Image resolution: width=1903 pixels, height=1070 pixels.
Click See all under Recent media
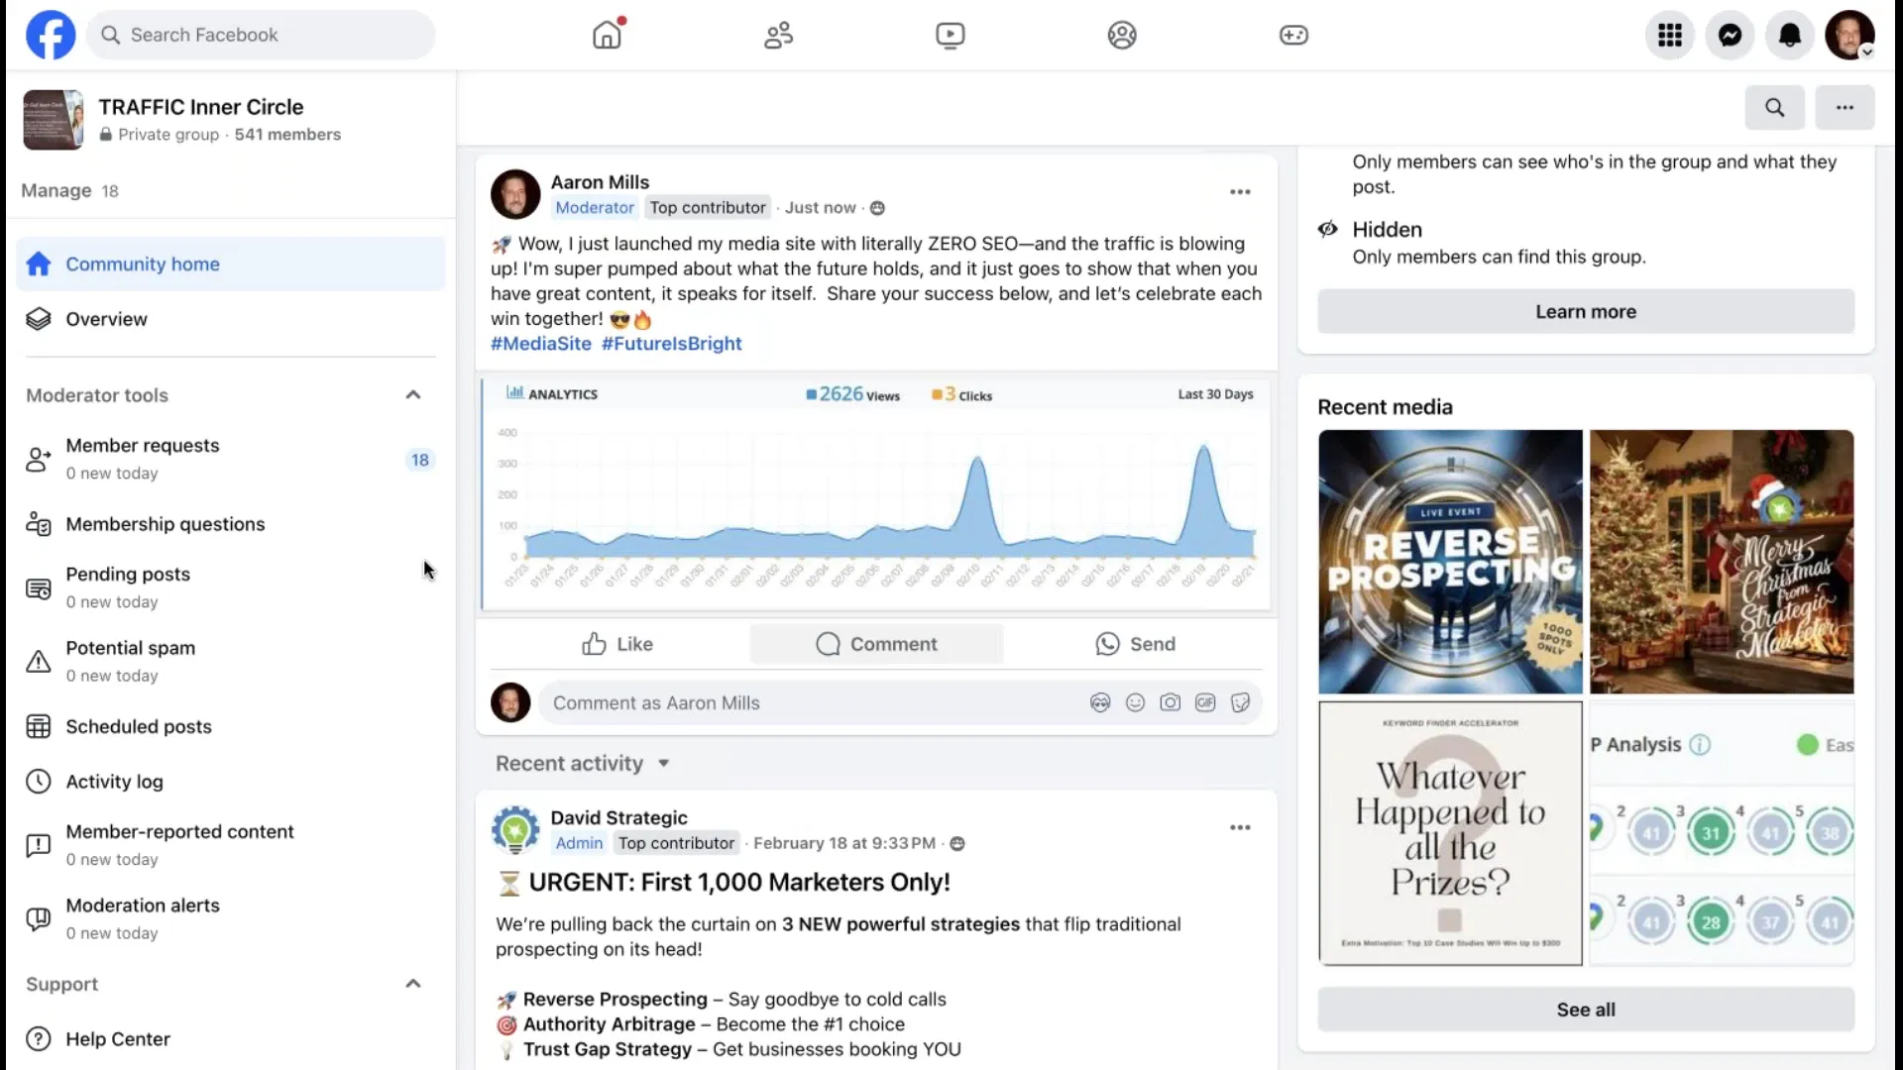coord(1585,1010)
